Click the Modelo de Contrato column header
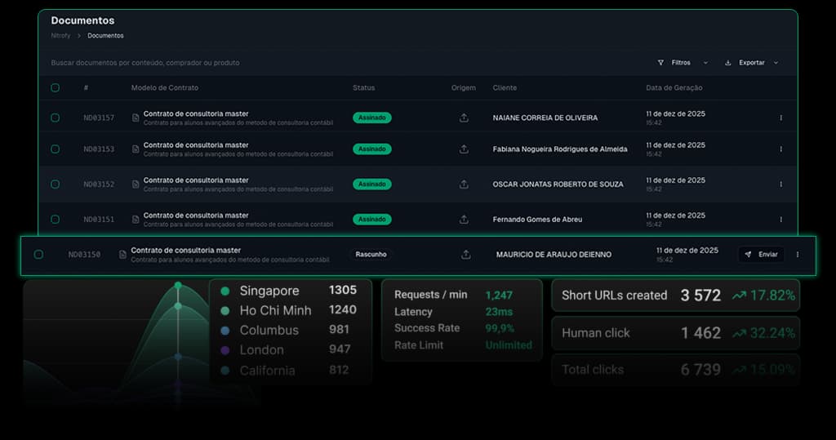Image resolution: width=836 pixels, height=440 pixels. (165, 88)
